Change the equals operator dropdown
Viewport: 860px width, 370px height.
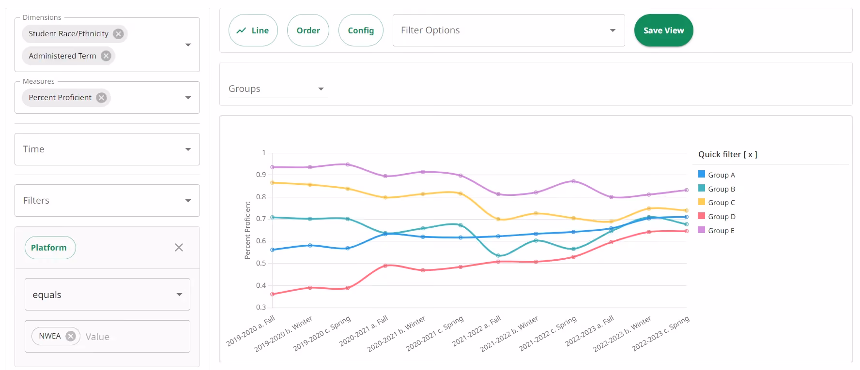tap(107, 294)
